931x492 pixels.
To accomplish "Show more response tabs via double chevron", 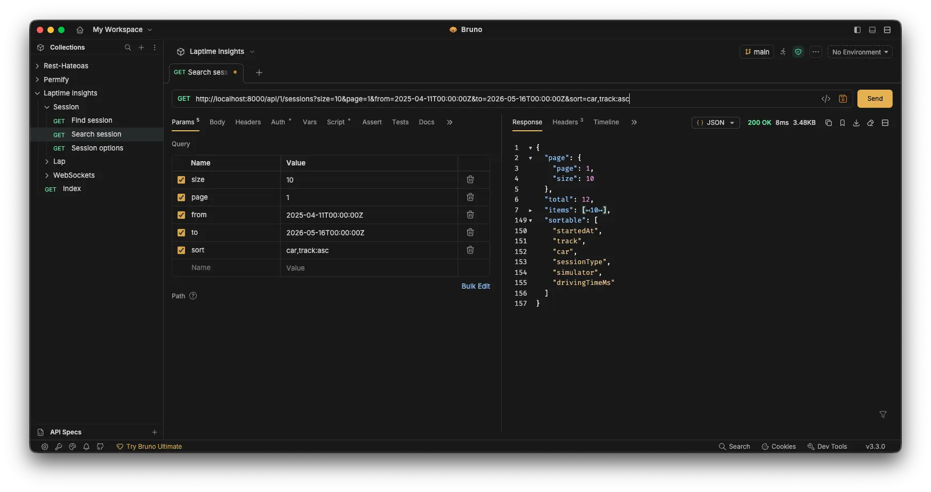I will [634, 122].
